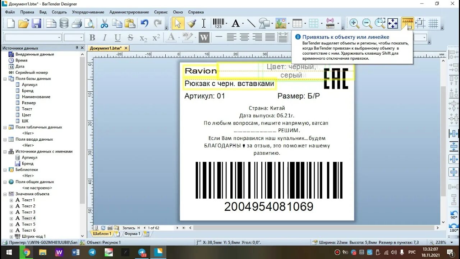Pick the format painter brush tool
This screenshot has height=259, width=460.
point(191,24)
